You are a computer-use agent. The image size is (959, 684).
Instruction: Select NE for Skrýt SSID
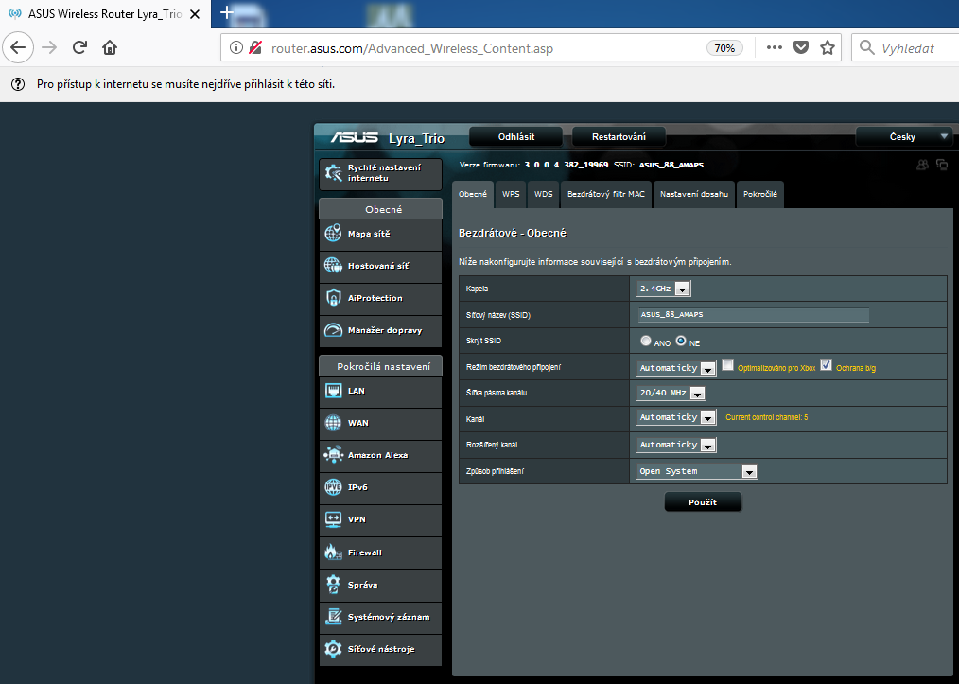click(681, 341)
